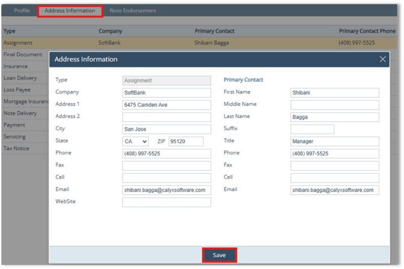Click the empty Address 2 field
This screenshot has width=404, height=269.
166,117
